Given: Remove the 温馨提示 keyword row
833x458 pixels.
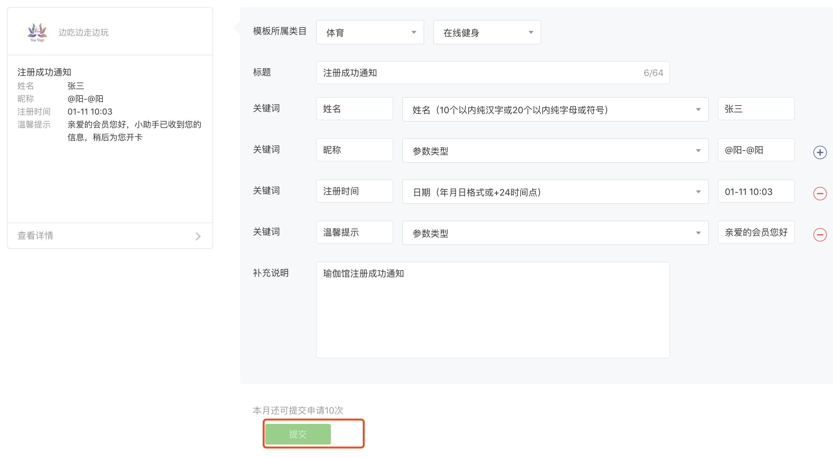Looking at the screenshot, I should [x=820, y=235].
